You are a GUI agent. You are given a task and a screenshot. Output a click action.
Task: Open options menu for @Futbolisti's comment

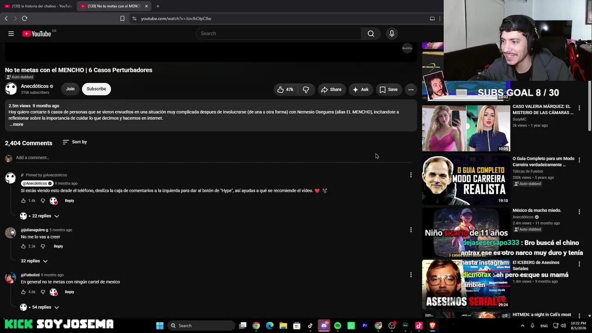coord(411,275)
